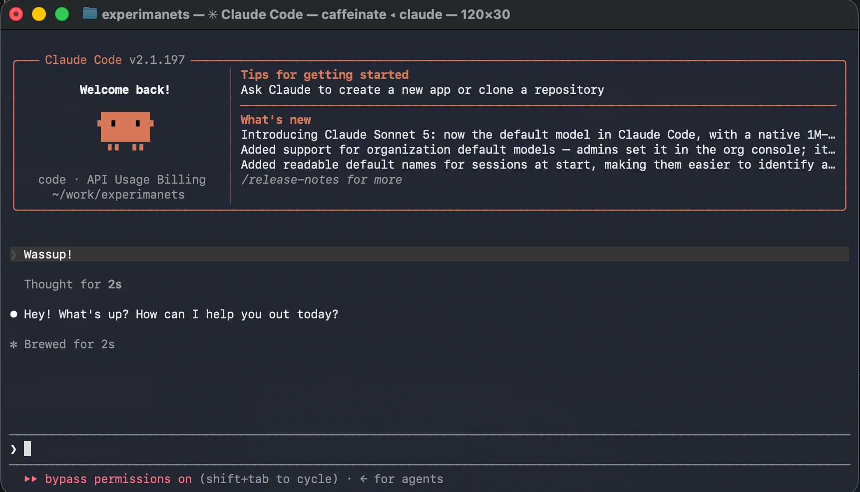Click the 'What's new' heading
The image size is (860, 492).
(276, 120)
